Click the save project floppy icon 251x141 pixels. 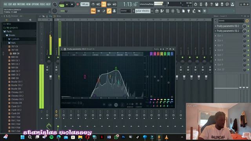pyautogui.click(x=217, y=4)
